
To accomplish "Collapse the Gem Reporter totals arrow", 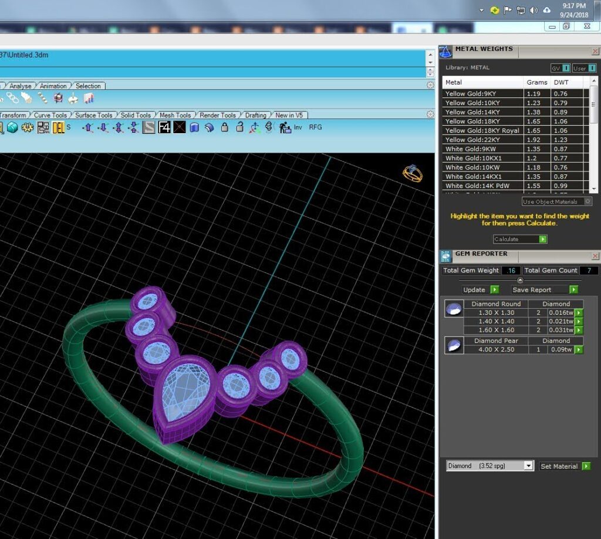I will point(520,280).
